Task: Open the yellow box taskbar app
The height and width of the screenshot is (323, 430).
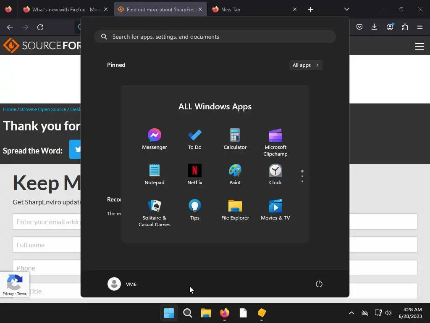Action: (x=262, y=312)
